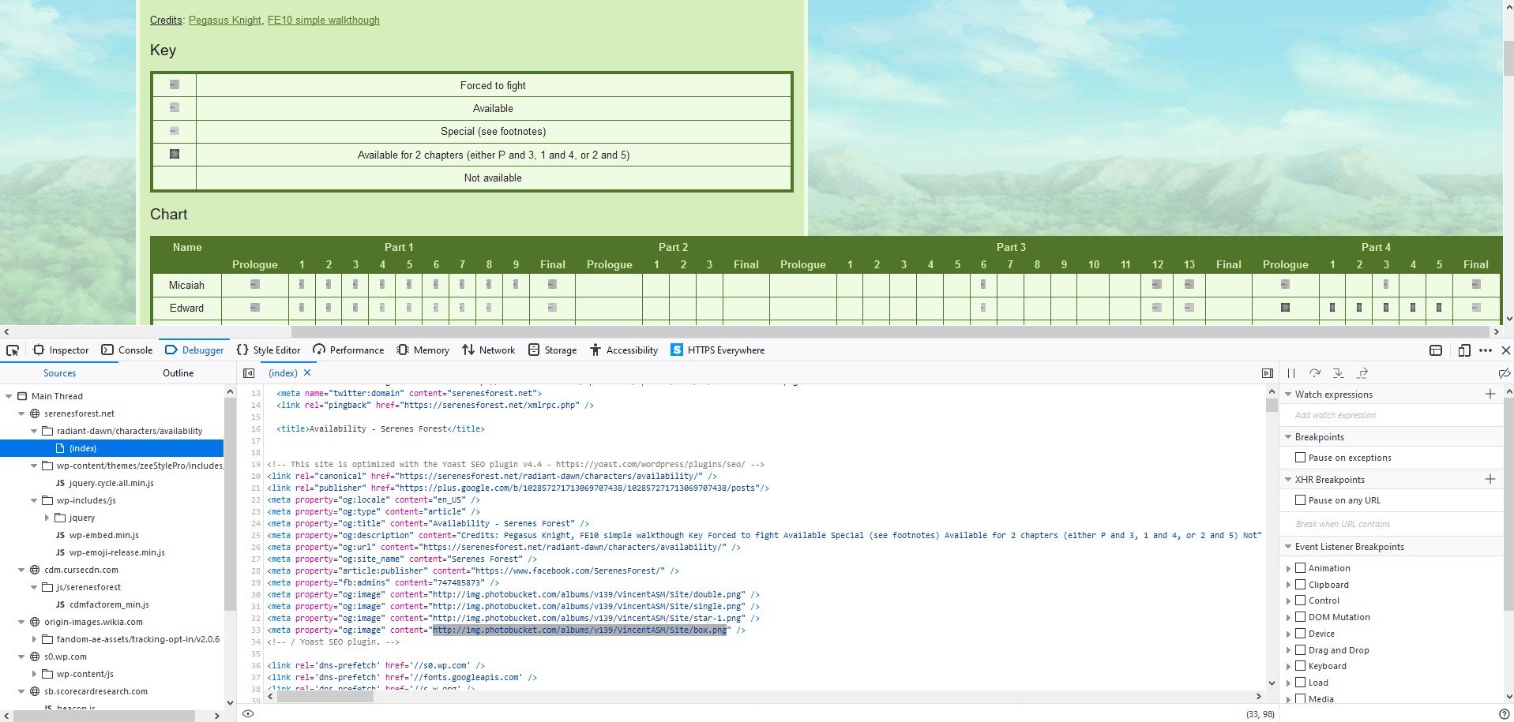
Task: Open the Outline tab in the sources pane
Action: [178, 372]
